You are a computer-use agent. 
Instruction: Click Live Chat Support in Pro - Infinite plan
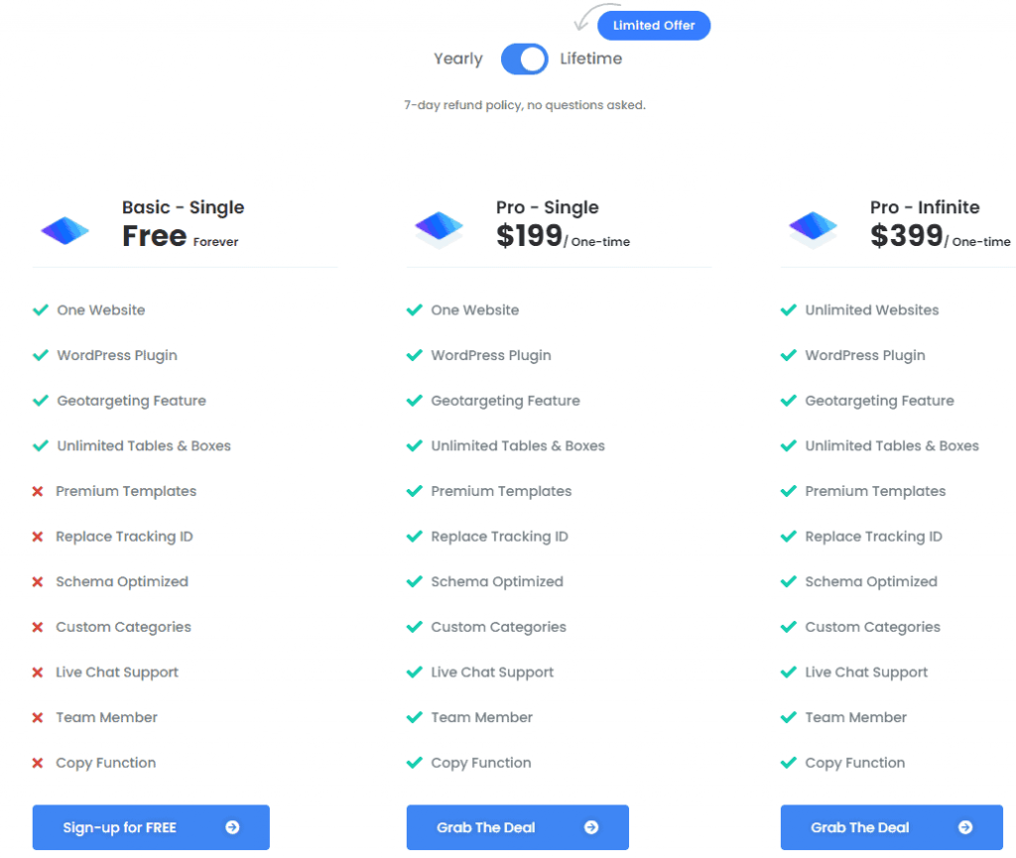pyautogui.click(x=866, y=673)
